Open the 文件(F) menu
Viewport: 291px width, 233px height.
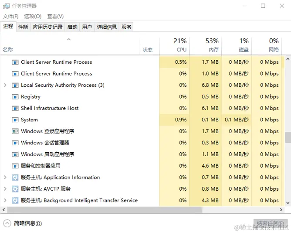coord(10,17)
